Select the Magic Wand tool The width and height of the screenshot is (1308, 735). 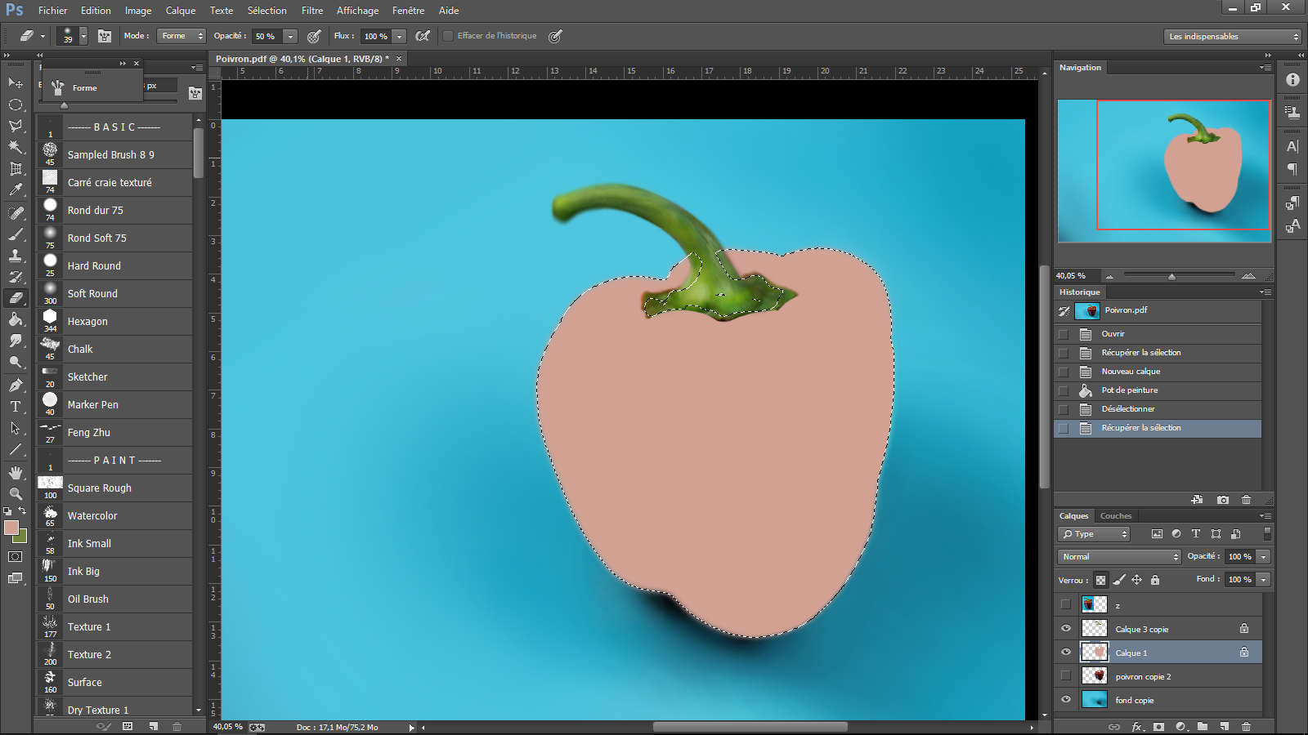coord(16,147)
